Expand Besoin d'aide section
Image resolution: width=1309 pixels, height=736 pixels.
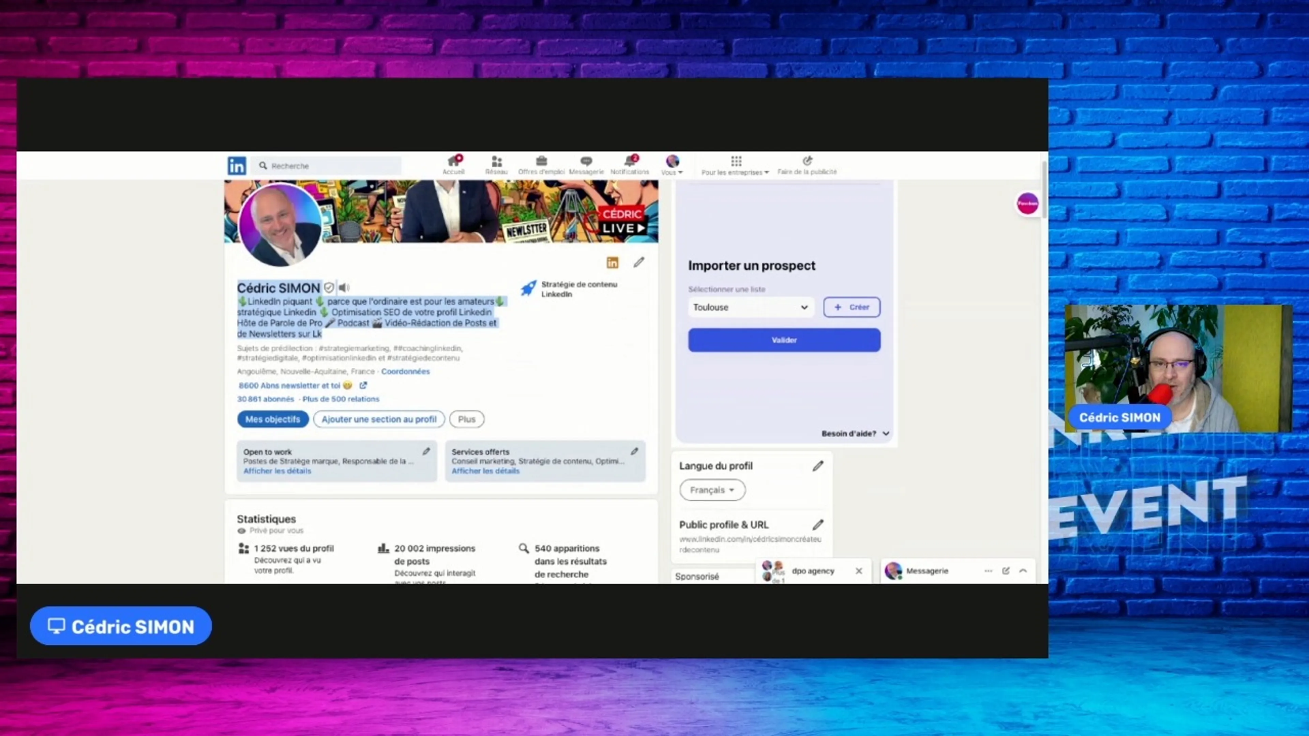855,433
